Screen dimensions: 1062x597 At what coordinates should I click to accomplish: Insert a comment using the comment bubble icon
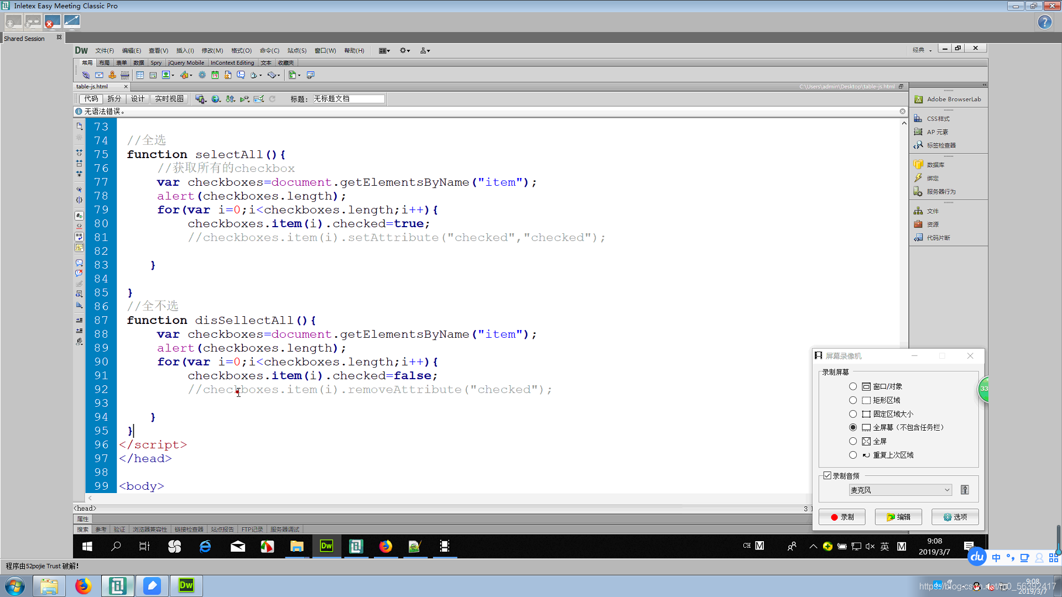point(241,75)
